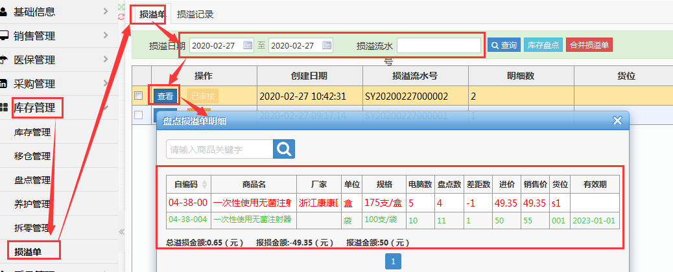Image resolution: width=673 pixels, height=272 pixels.
Task: Click the 销售价 column header
Action: (x=536, y=185)
